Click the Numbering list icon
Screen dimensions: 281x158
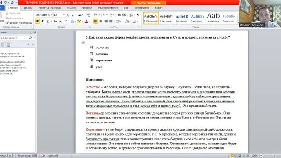(103, 15)
